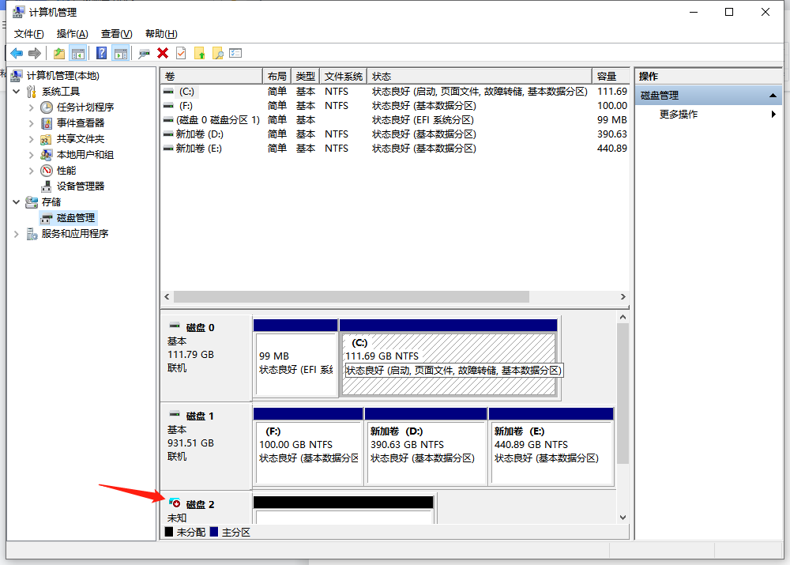
Task: Expand the Task Scheduler tree node
Action: (x=32, y=107)
